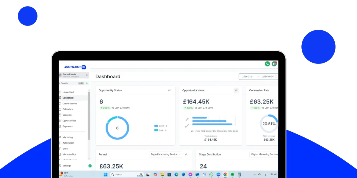Go to Launchpad in the sidebar
The image size is (357, 178).
point(68,92)
